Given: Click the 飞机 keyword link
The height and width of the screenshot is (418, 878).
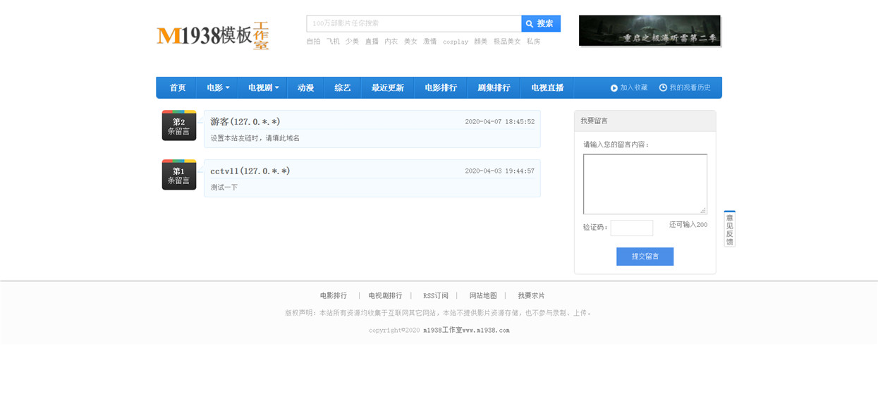Looking at the screenshot, I should tap(333, 42).
